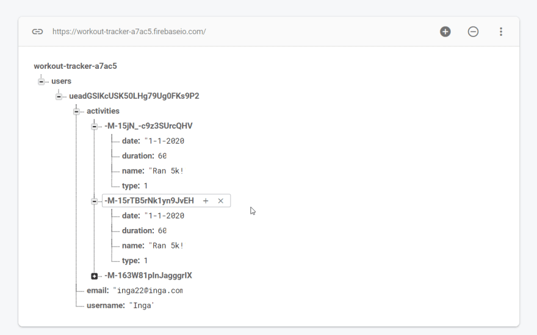Click name key under -M-15rTB5rNk1yn9JvEH

click(x=133, y=246)
